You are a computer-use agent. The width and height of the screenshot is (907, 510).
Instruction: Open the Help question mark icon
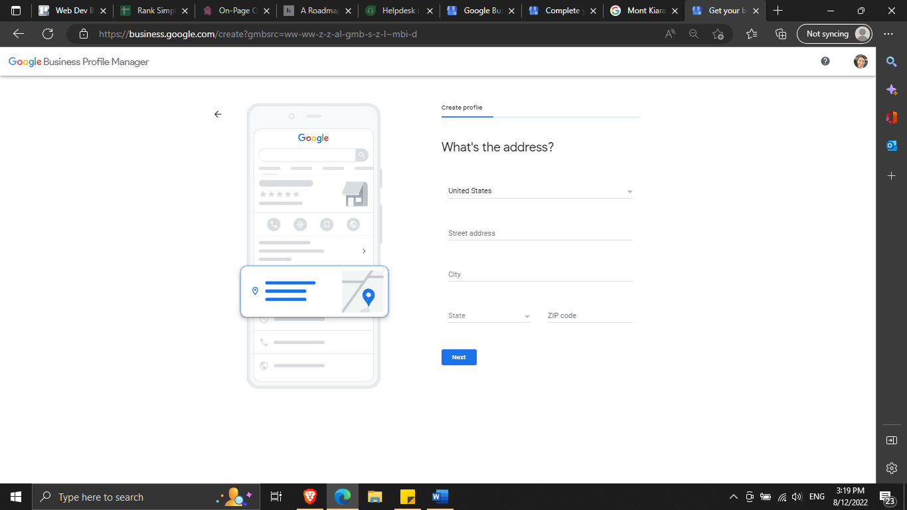[x=825, y=61]
